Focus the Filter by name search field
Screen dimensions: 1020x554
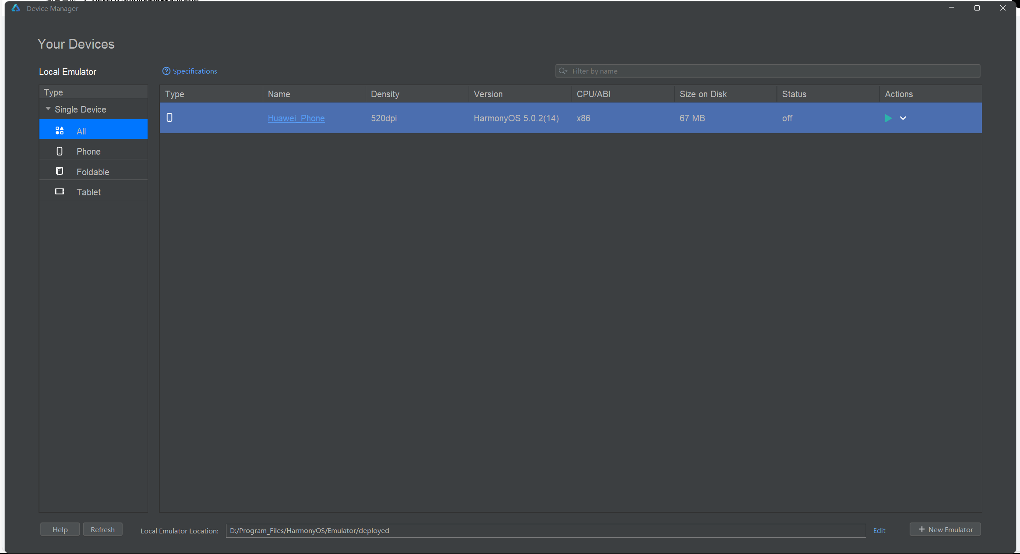pos(767,71)
